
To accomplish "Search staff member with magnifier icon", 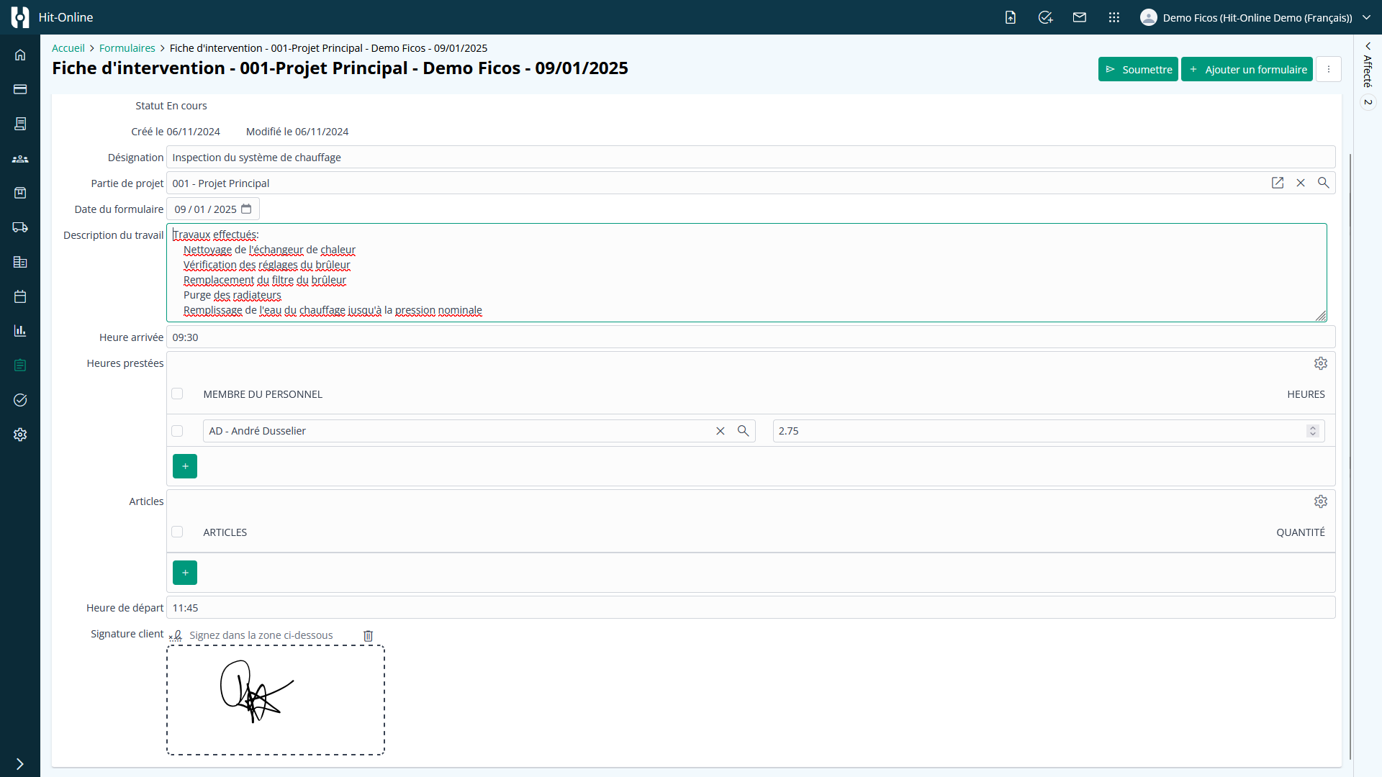I will coord(744,431).
